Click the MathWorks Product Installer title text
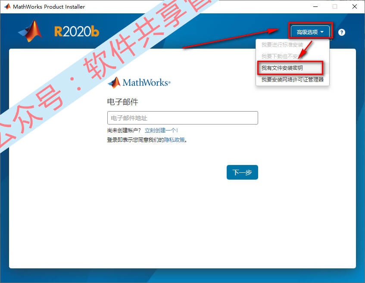The image size is (365, 283). click(x=49, y=7)
